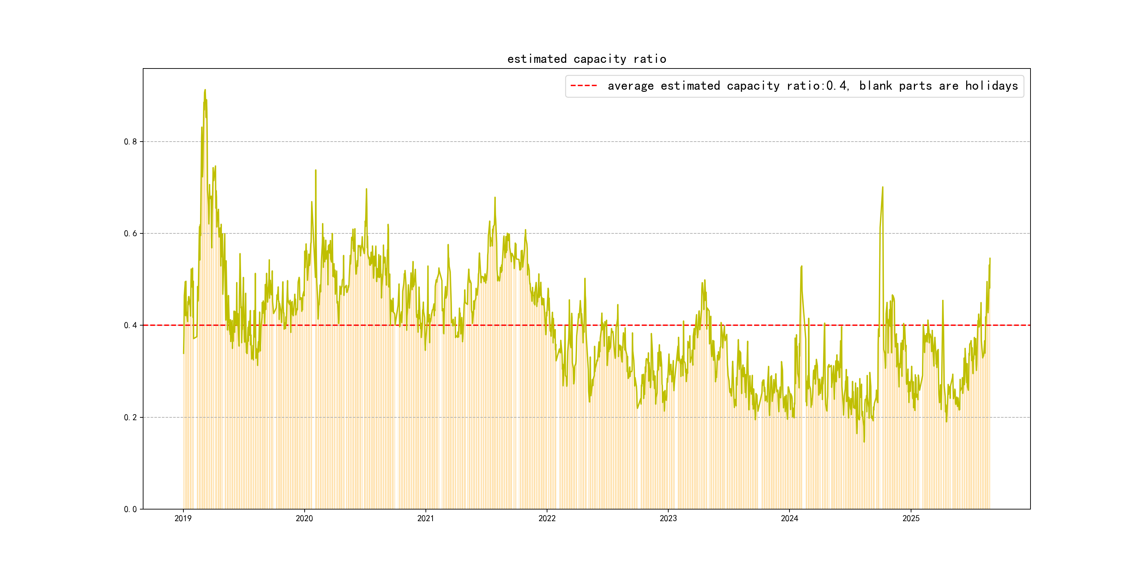Click the 2022 x-axis label

(547, 518)
